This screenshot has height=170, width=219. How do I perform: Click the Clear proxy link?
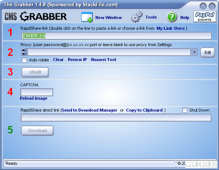coord(58,60)
